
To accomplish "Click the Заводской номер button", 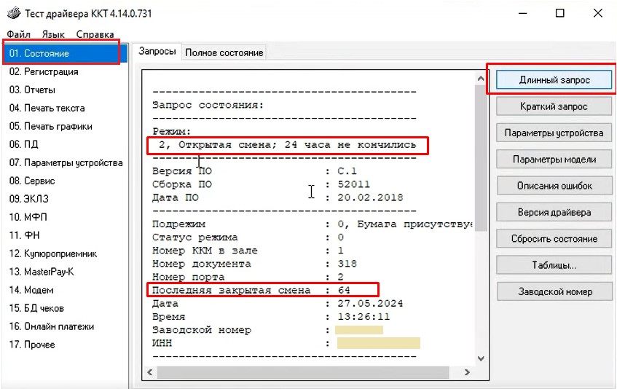I will 554,291.
